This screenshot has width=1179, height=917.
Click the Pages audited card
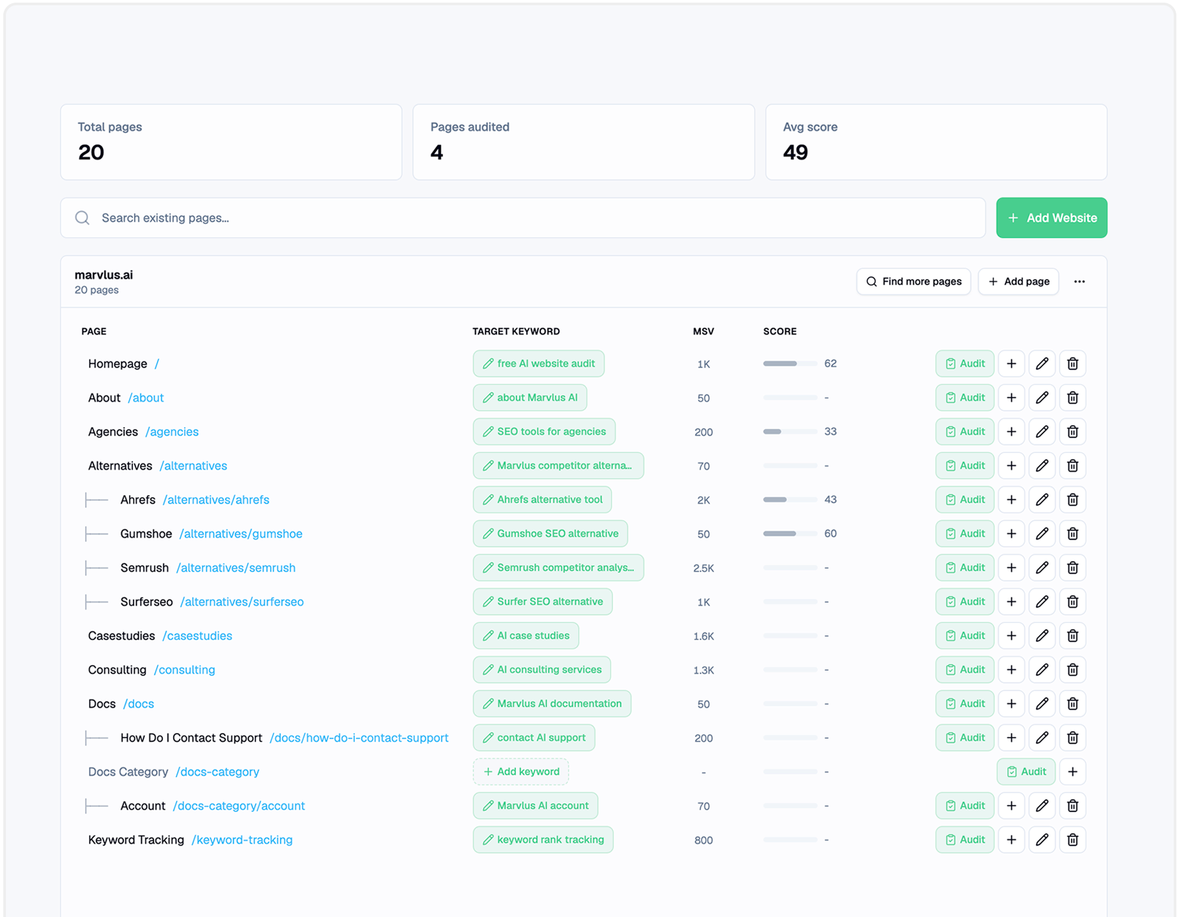point(584,142)
